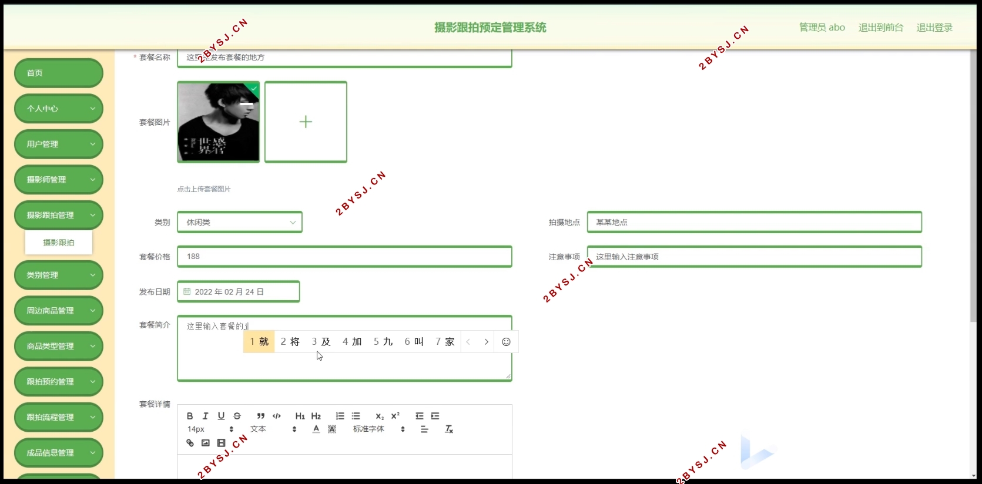The width and height of the screenshot is (982, 484).
Task: Insert a hyperlink in the editor
Action: 190,443
